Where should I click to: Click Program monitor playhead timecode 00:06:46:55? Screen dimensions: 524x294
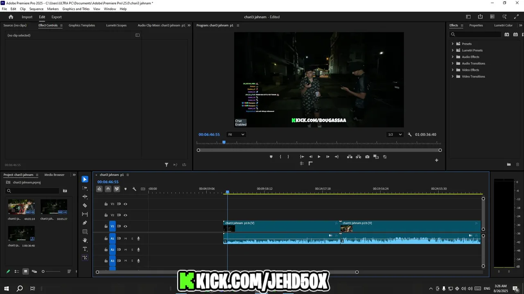pos(209,134)
